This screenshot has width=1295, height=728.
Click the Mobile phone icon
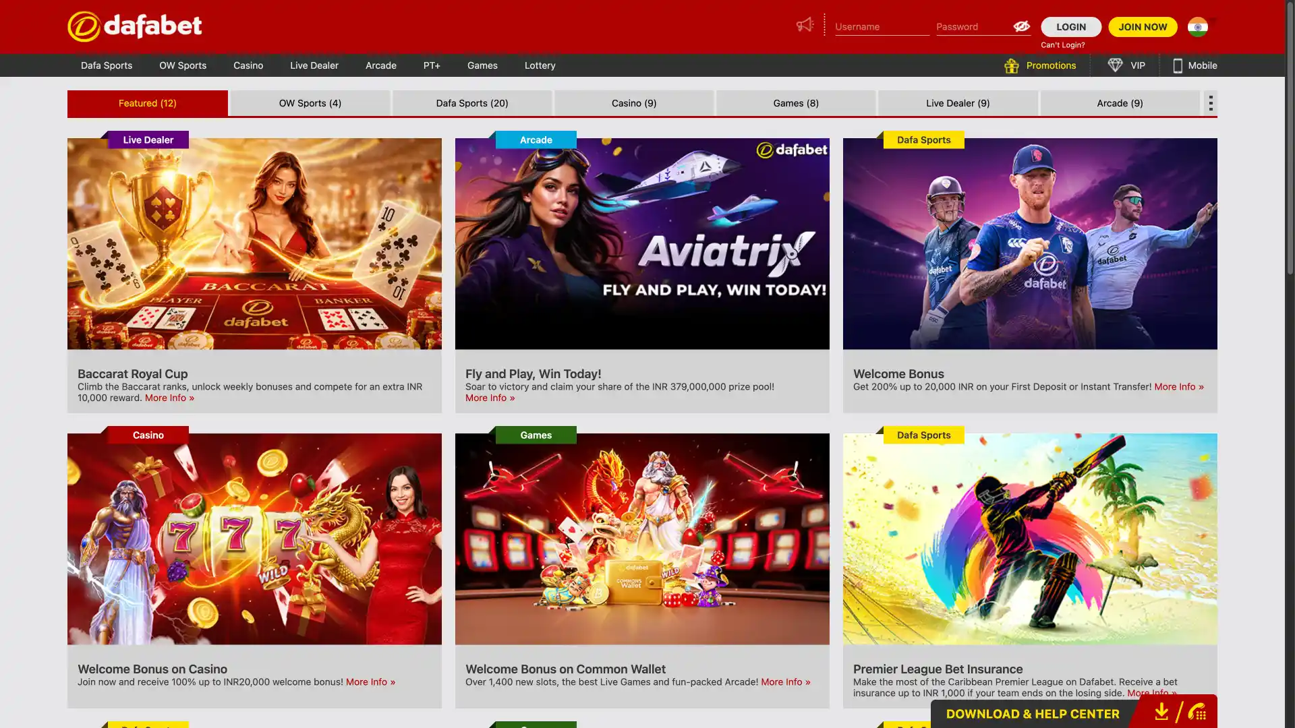click(1178, 65)
